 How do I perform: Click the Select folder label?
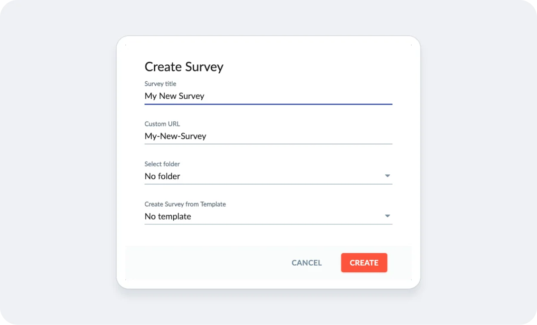162,164
